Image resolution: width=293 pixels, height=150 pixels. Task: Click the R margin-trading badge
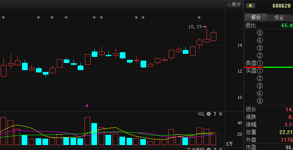251,6
